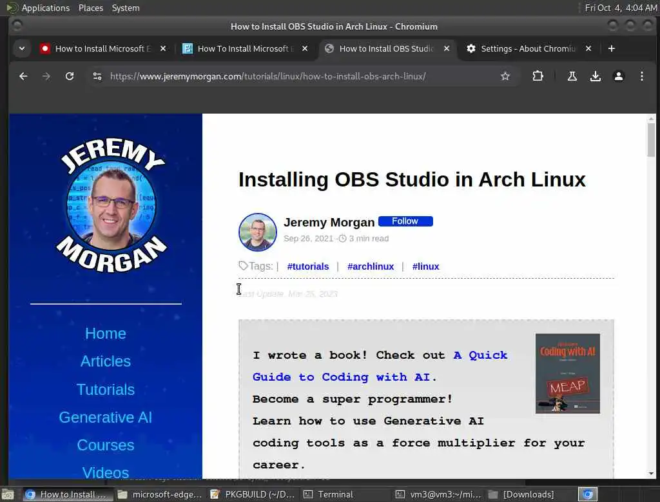Click the Jeremy Morgan sidebar logo

pos(111,205)
